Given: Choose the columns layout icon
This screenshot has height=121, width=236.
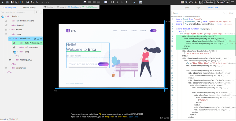Looking at the screenshot, I should point(94,2).
